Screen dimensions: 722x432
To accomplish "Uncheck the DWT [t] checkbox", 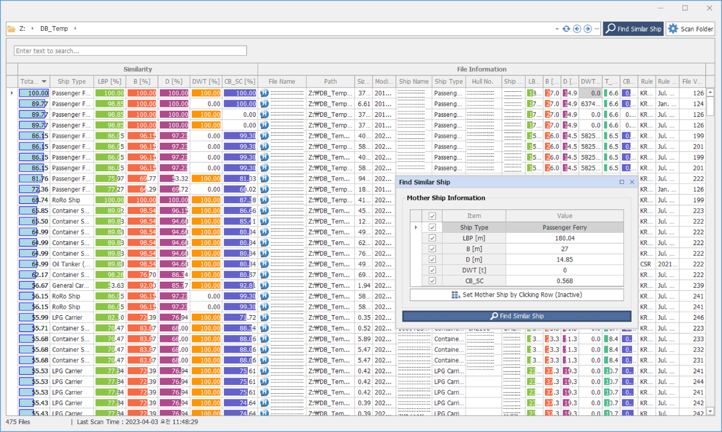I will 432,270.
